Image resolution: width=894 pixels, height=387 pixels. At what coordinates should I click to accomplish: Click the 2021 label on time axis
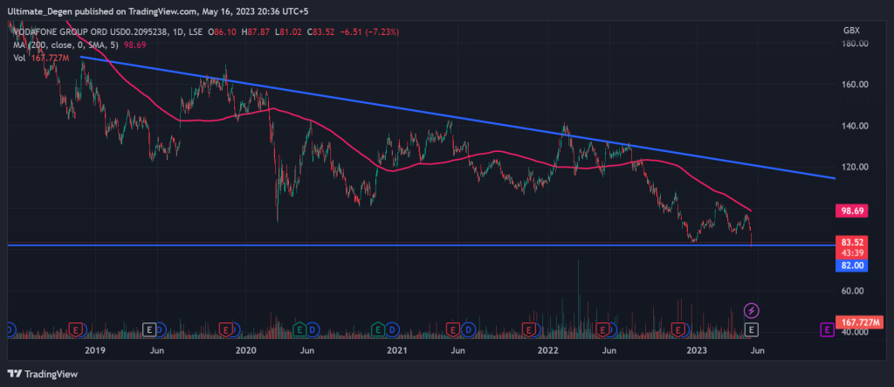pos(397,349)
